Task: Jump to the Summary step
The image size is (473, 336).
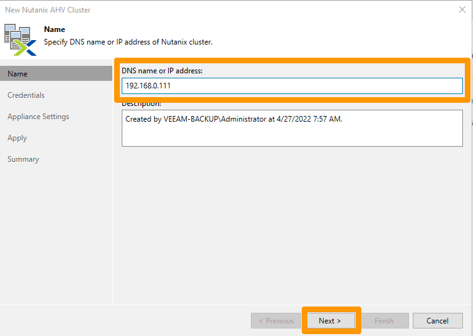Action: coord(23,159)
